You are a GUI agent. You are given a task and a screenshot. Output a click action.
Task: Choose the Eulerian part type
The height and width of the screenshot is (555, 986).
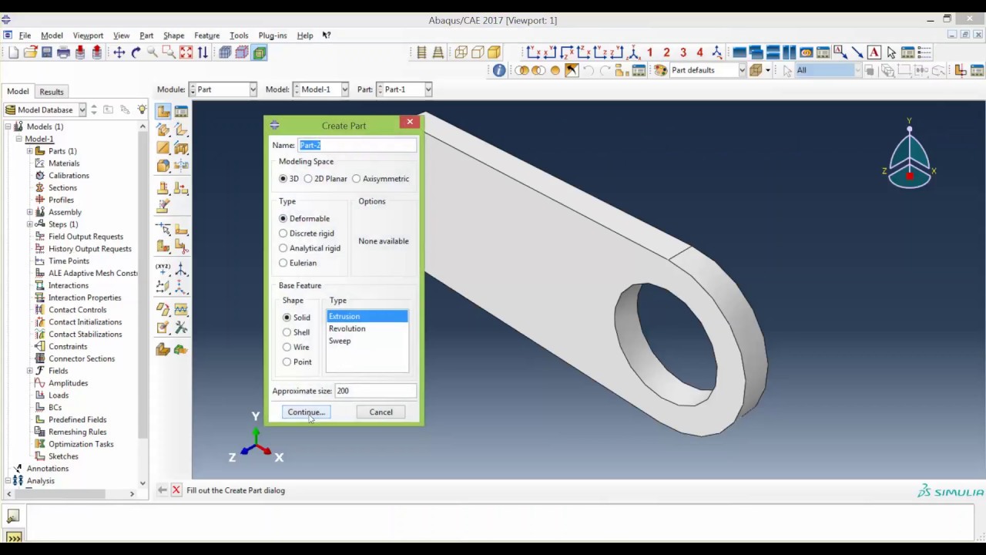(298, 263)
